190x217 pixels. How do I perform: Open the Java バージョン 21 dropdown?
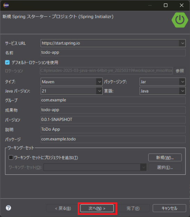(x=99, y=91)
